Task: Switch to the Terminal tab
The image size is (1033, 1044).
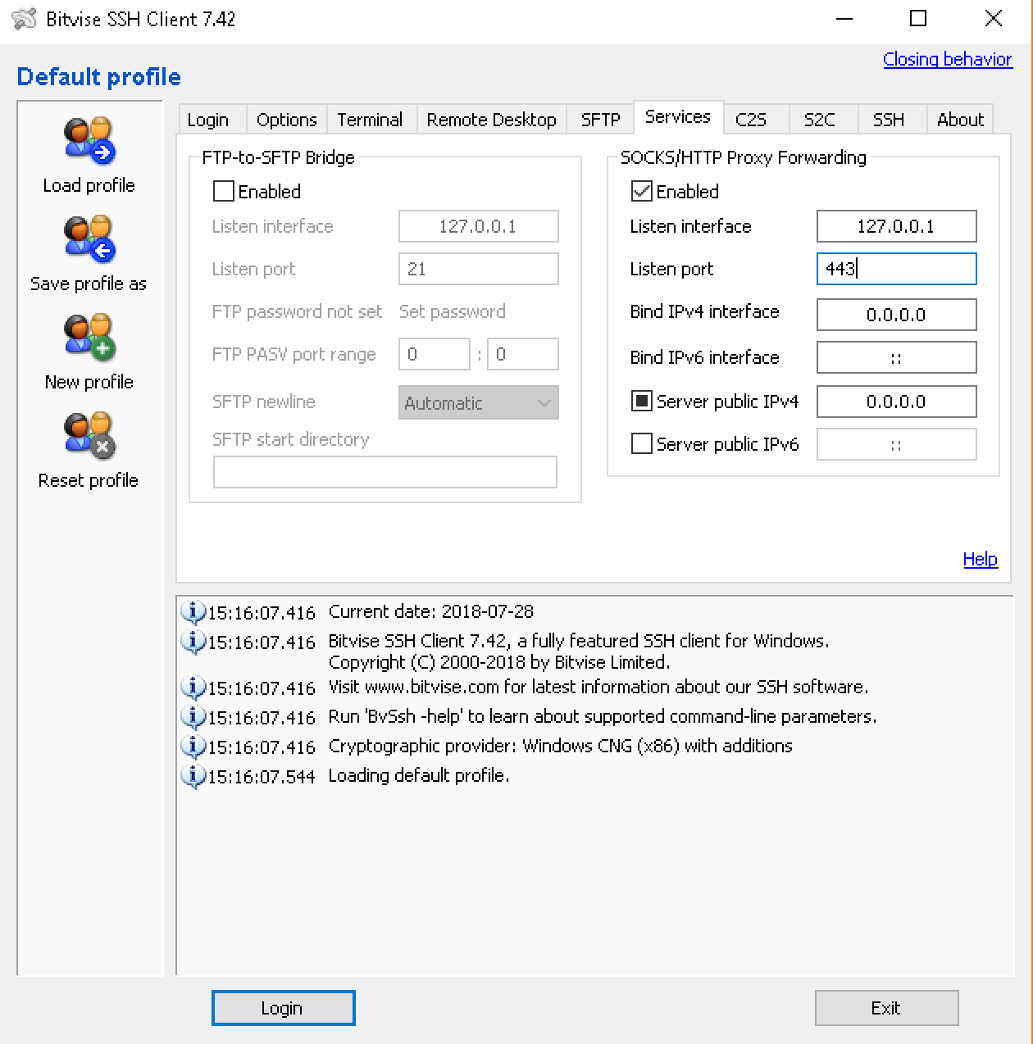Action: point(370,120)
